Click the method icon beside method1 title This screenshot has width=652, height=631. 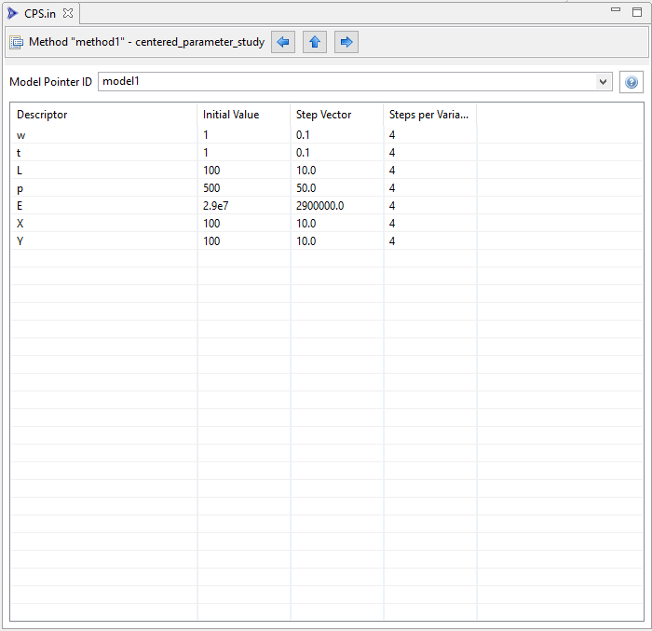[17, 42]
